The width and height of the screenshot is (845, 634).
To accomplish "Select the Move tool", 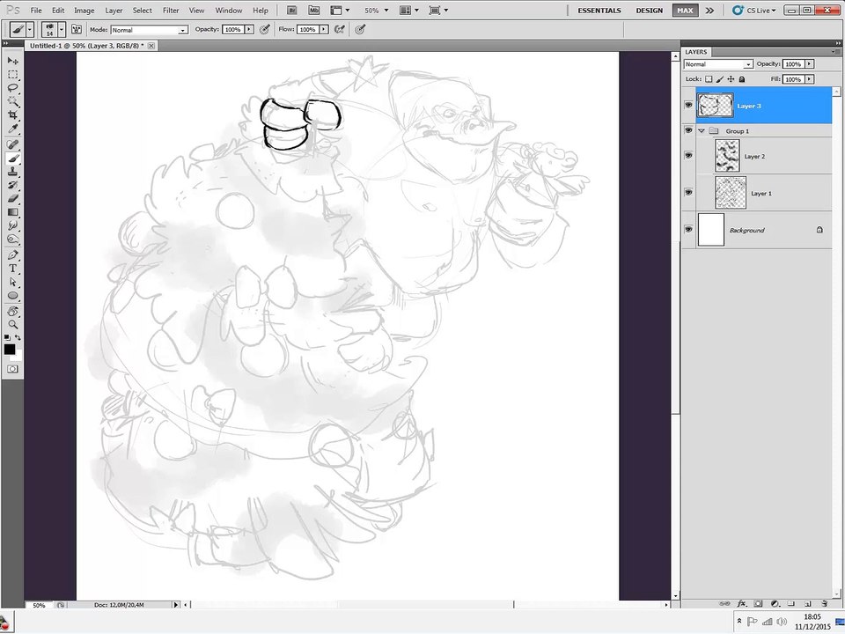I will point(12,61).
